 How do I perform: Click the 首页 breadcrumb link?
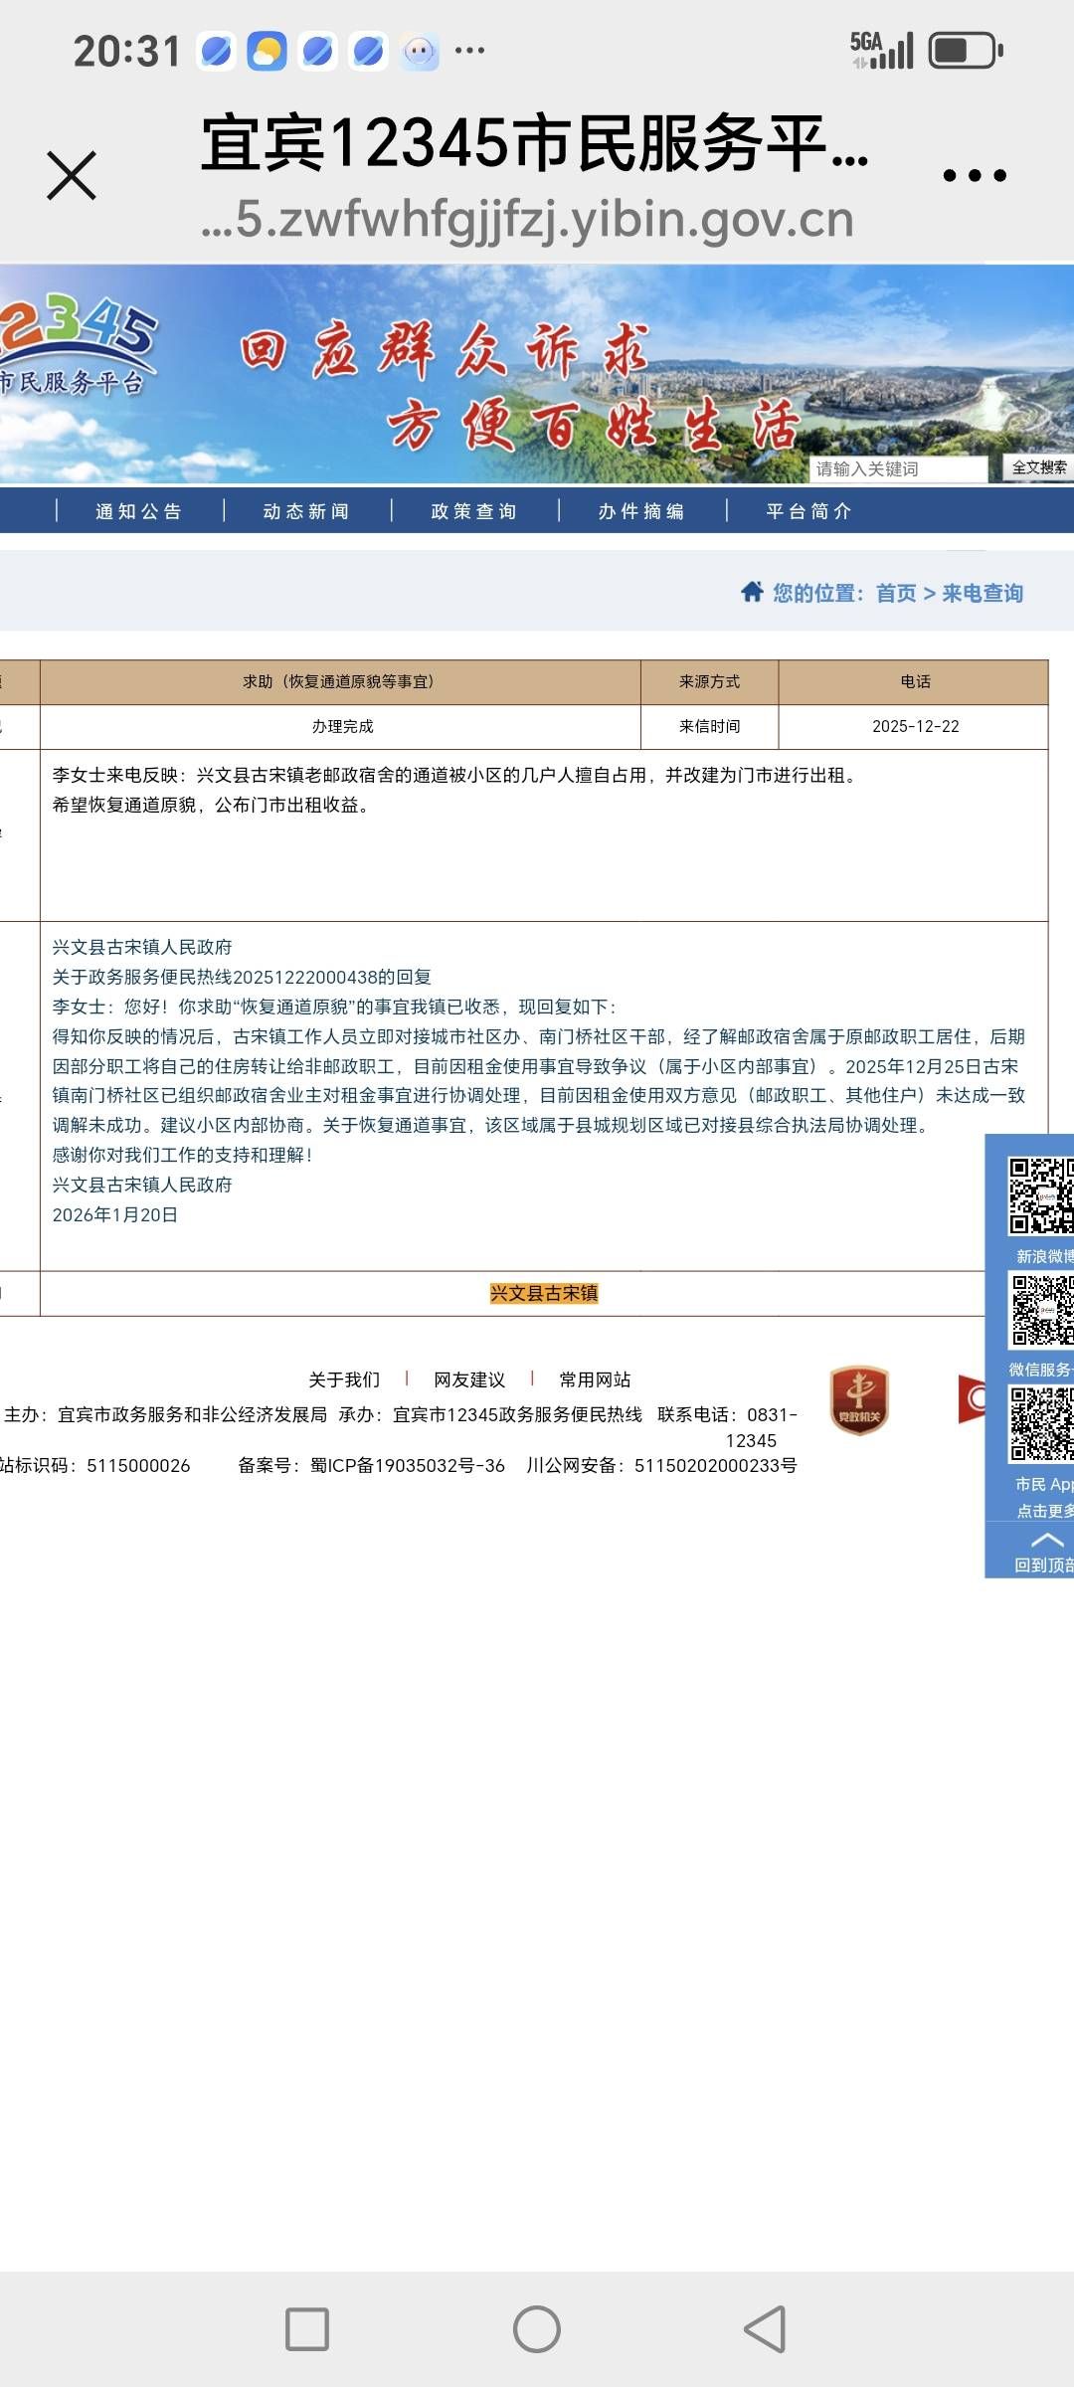click(895, 594)
